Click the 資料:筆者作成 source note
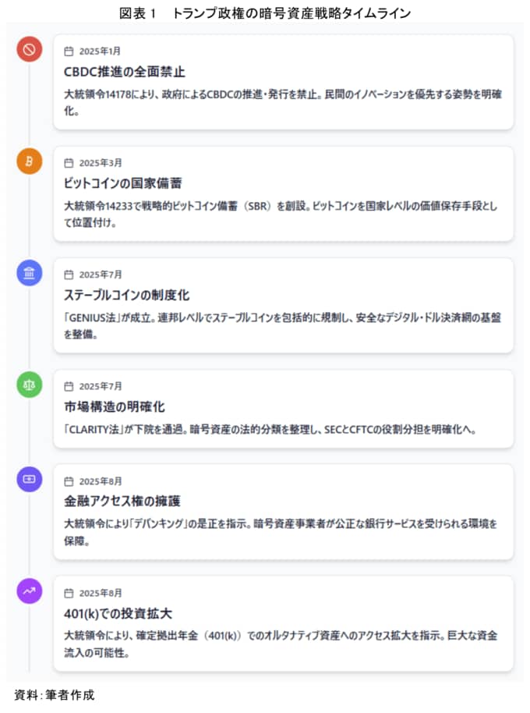Viewport: 530px width, 713px height. 55,695
